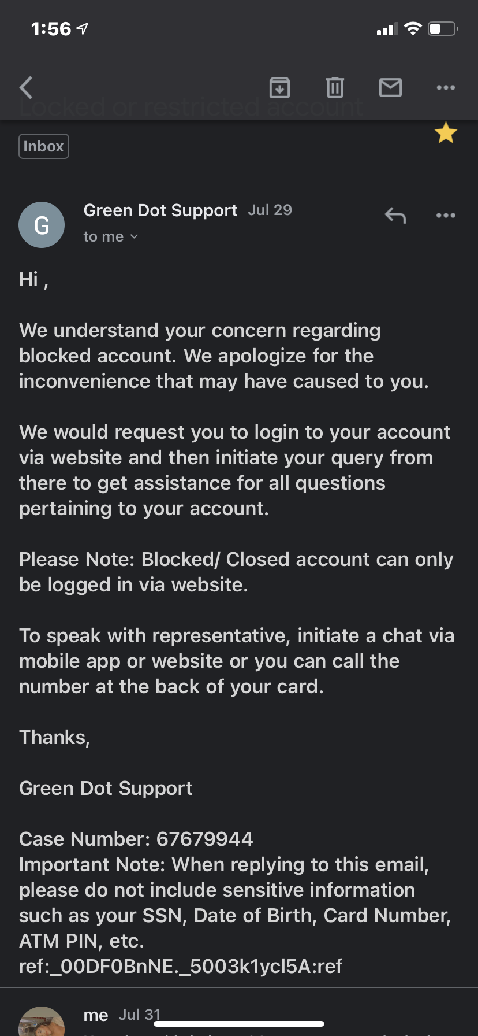Archive this email
The height and width of the screenshot is (1036, 478).
click(x=279, y=87)
